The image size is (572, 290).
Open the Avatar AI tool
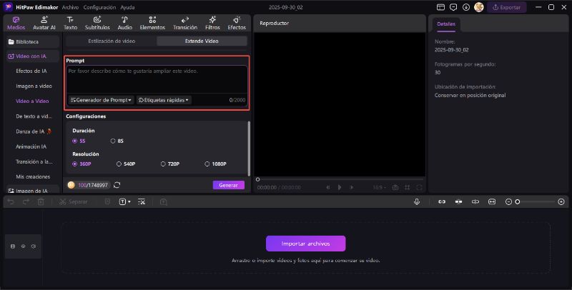(44, 22)
